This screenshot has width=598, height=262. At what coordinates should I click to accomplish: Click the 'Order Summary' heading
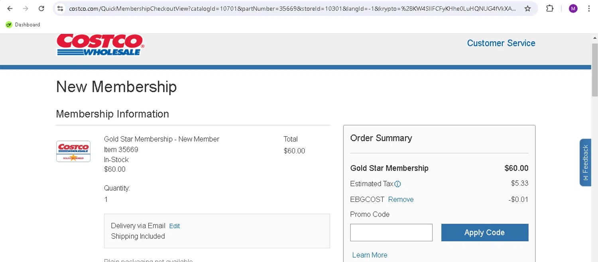point(381,138)
